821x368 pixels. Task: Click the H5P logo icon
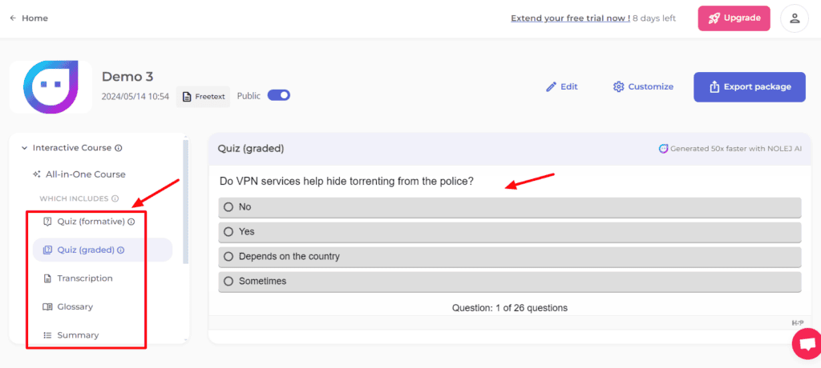click(x=797, y=322)
